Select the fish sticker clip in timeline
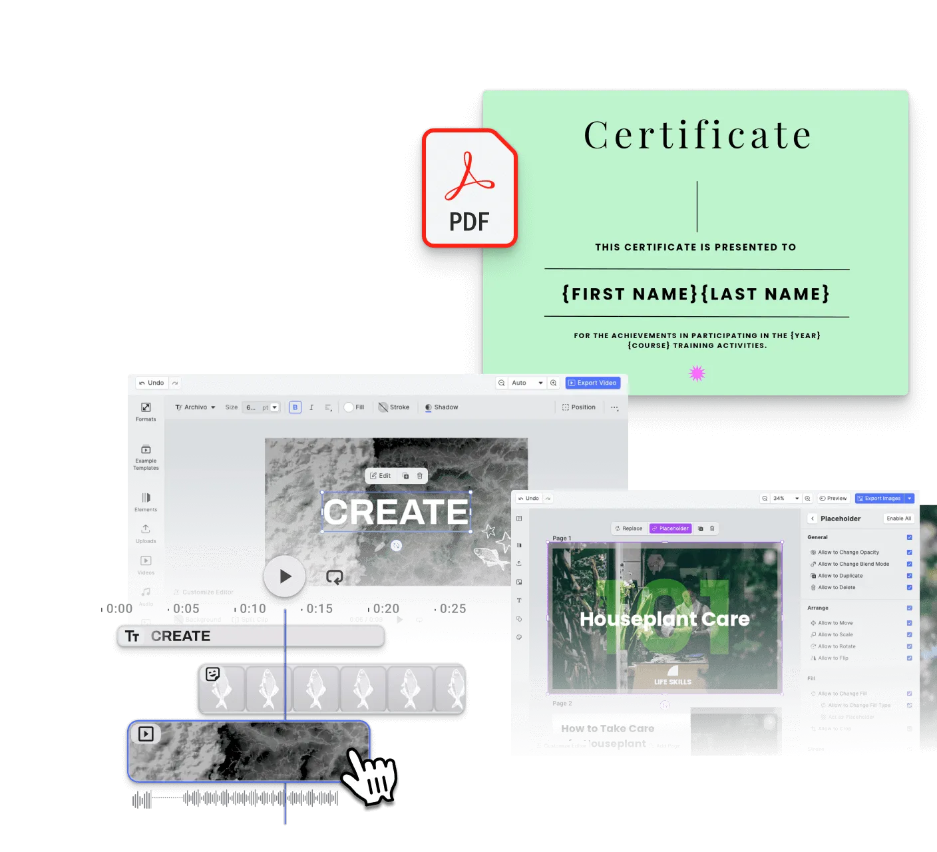The image size is (937, 852). (x=331, y=689)
